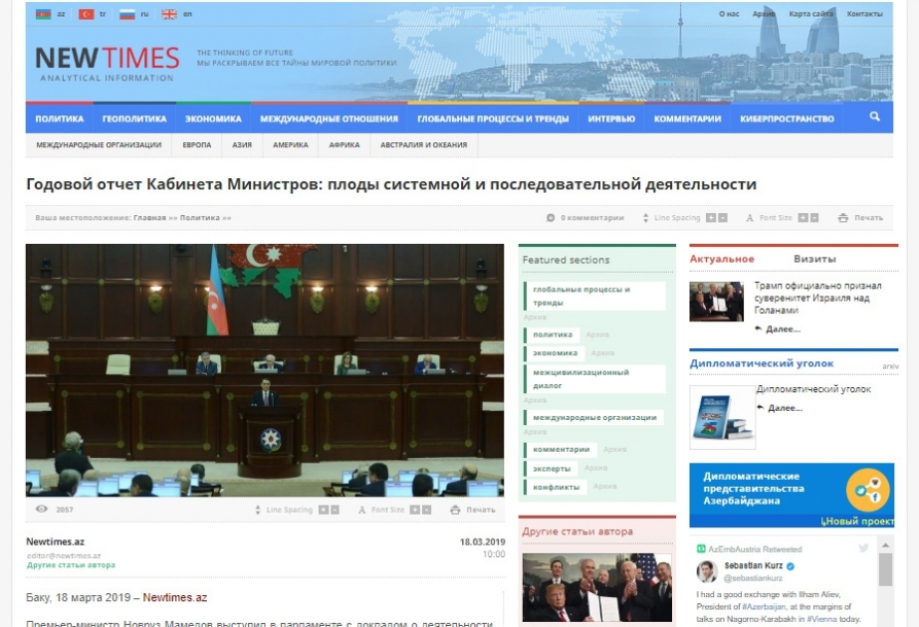Click printer icon in top bar

click(x=842, y=217)
